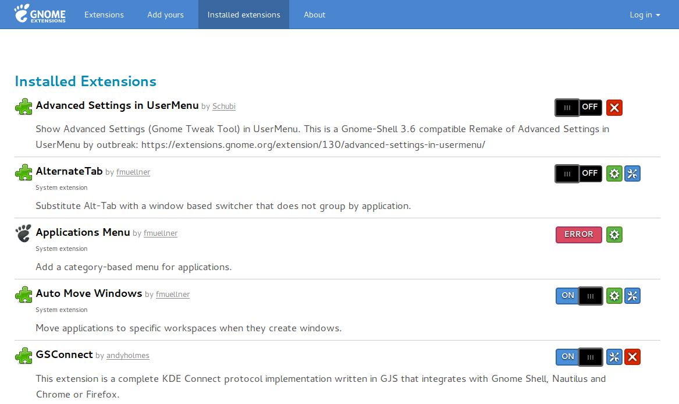
Task: Open the Applications Menu extension title
Action: (x=83, y=232)
